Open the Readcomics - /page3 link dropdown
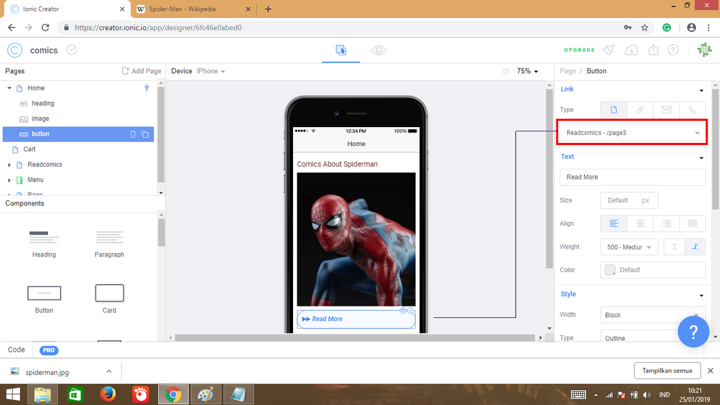This screenshot has width=720, height=405. pyautogui.click(x=633, y=133)
